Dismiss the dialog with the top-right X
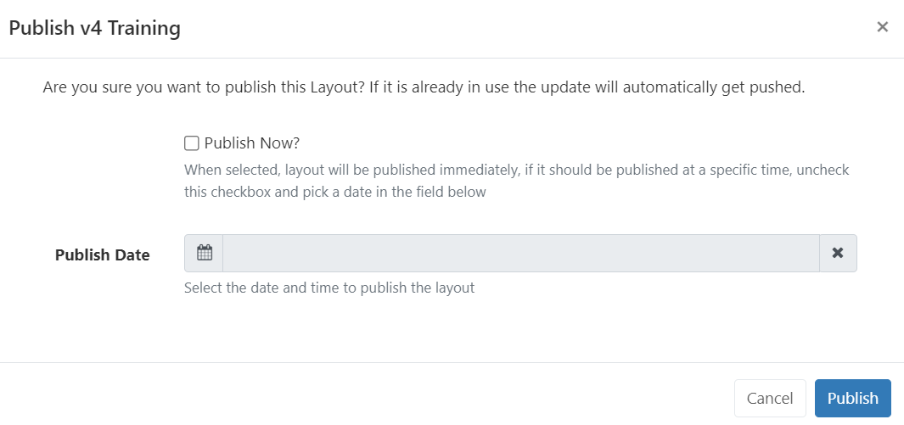 click(x=882, y=27)
